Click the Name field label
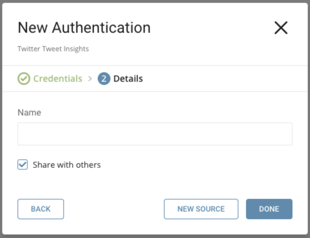This screenshot has width=310, height=238. tap(29, 113)
